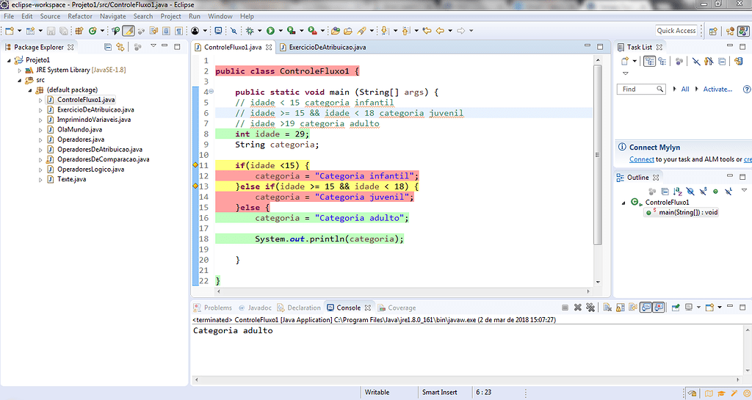
Task: Toggle Hide Fields in Outline toolbar
Action: coord(691,191)
